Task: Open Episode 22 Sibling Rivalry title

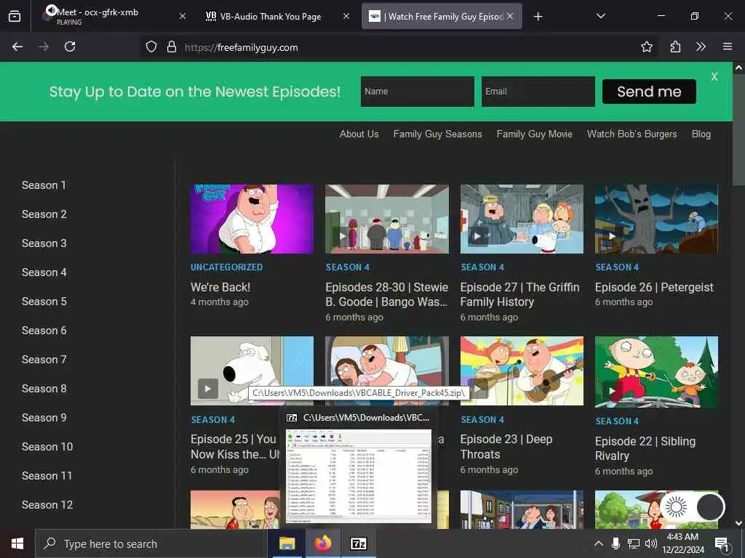Action: coord(645,448)
